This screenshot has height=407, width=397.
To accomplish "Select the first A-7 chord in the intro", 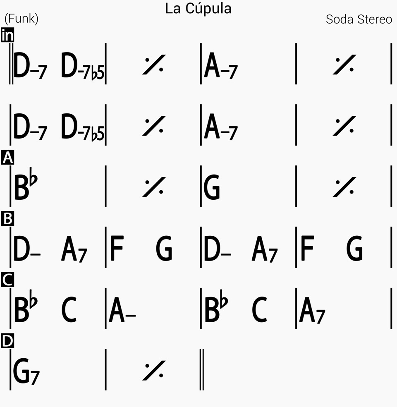I will pos(220,65).
